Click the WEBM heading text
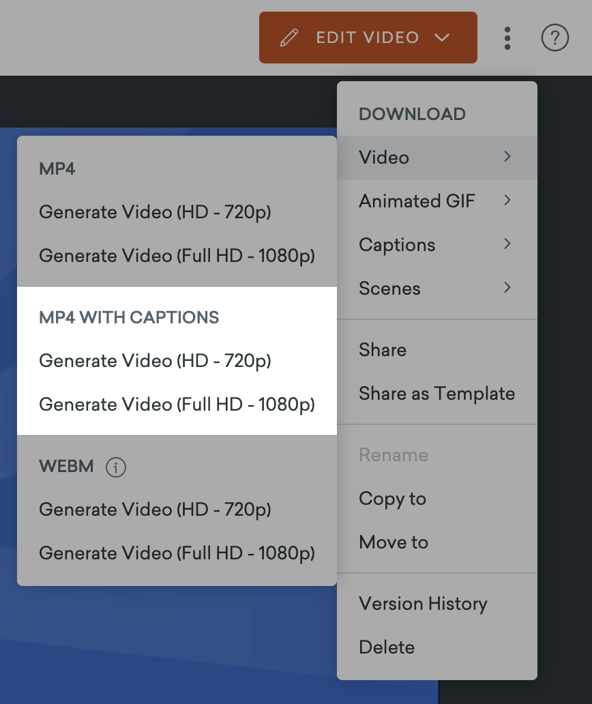592x704 pixels. 66,466
